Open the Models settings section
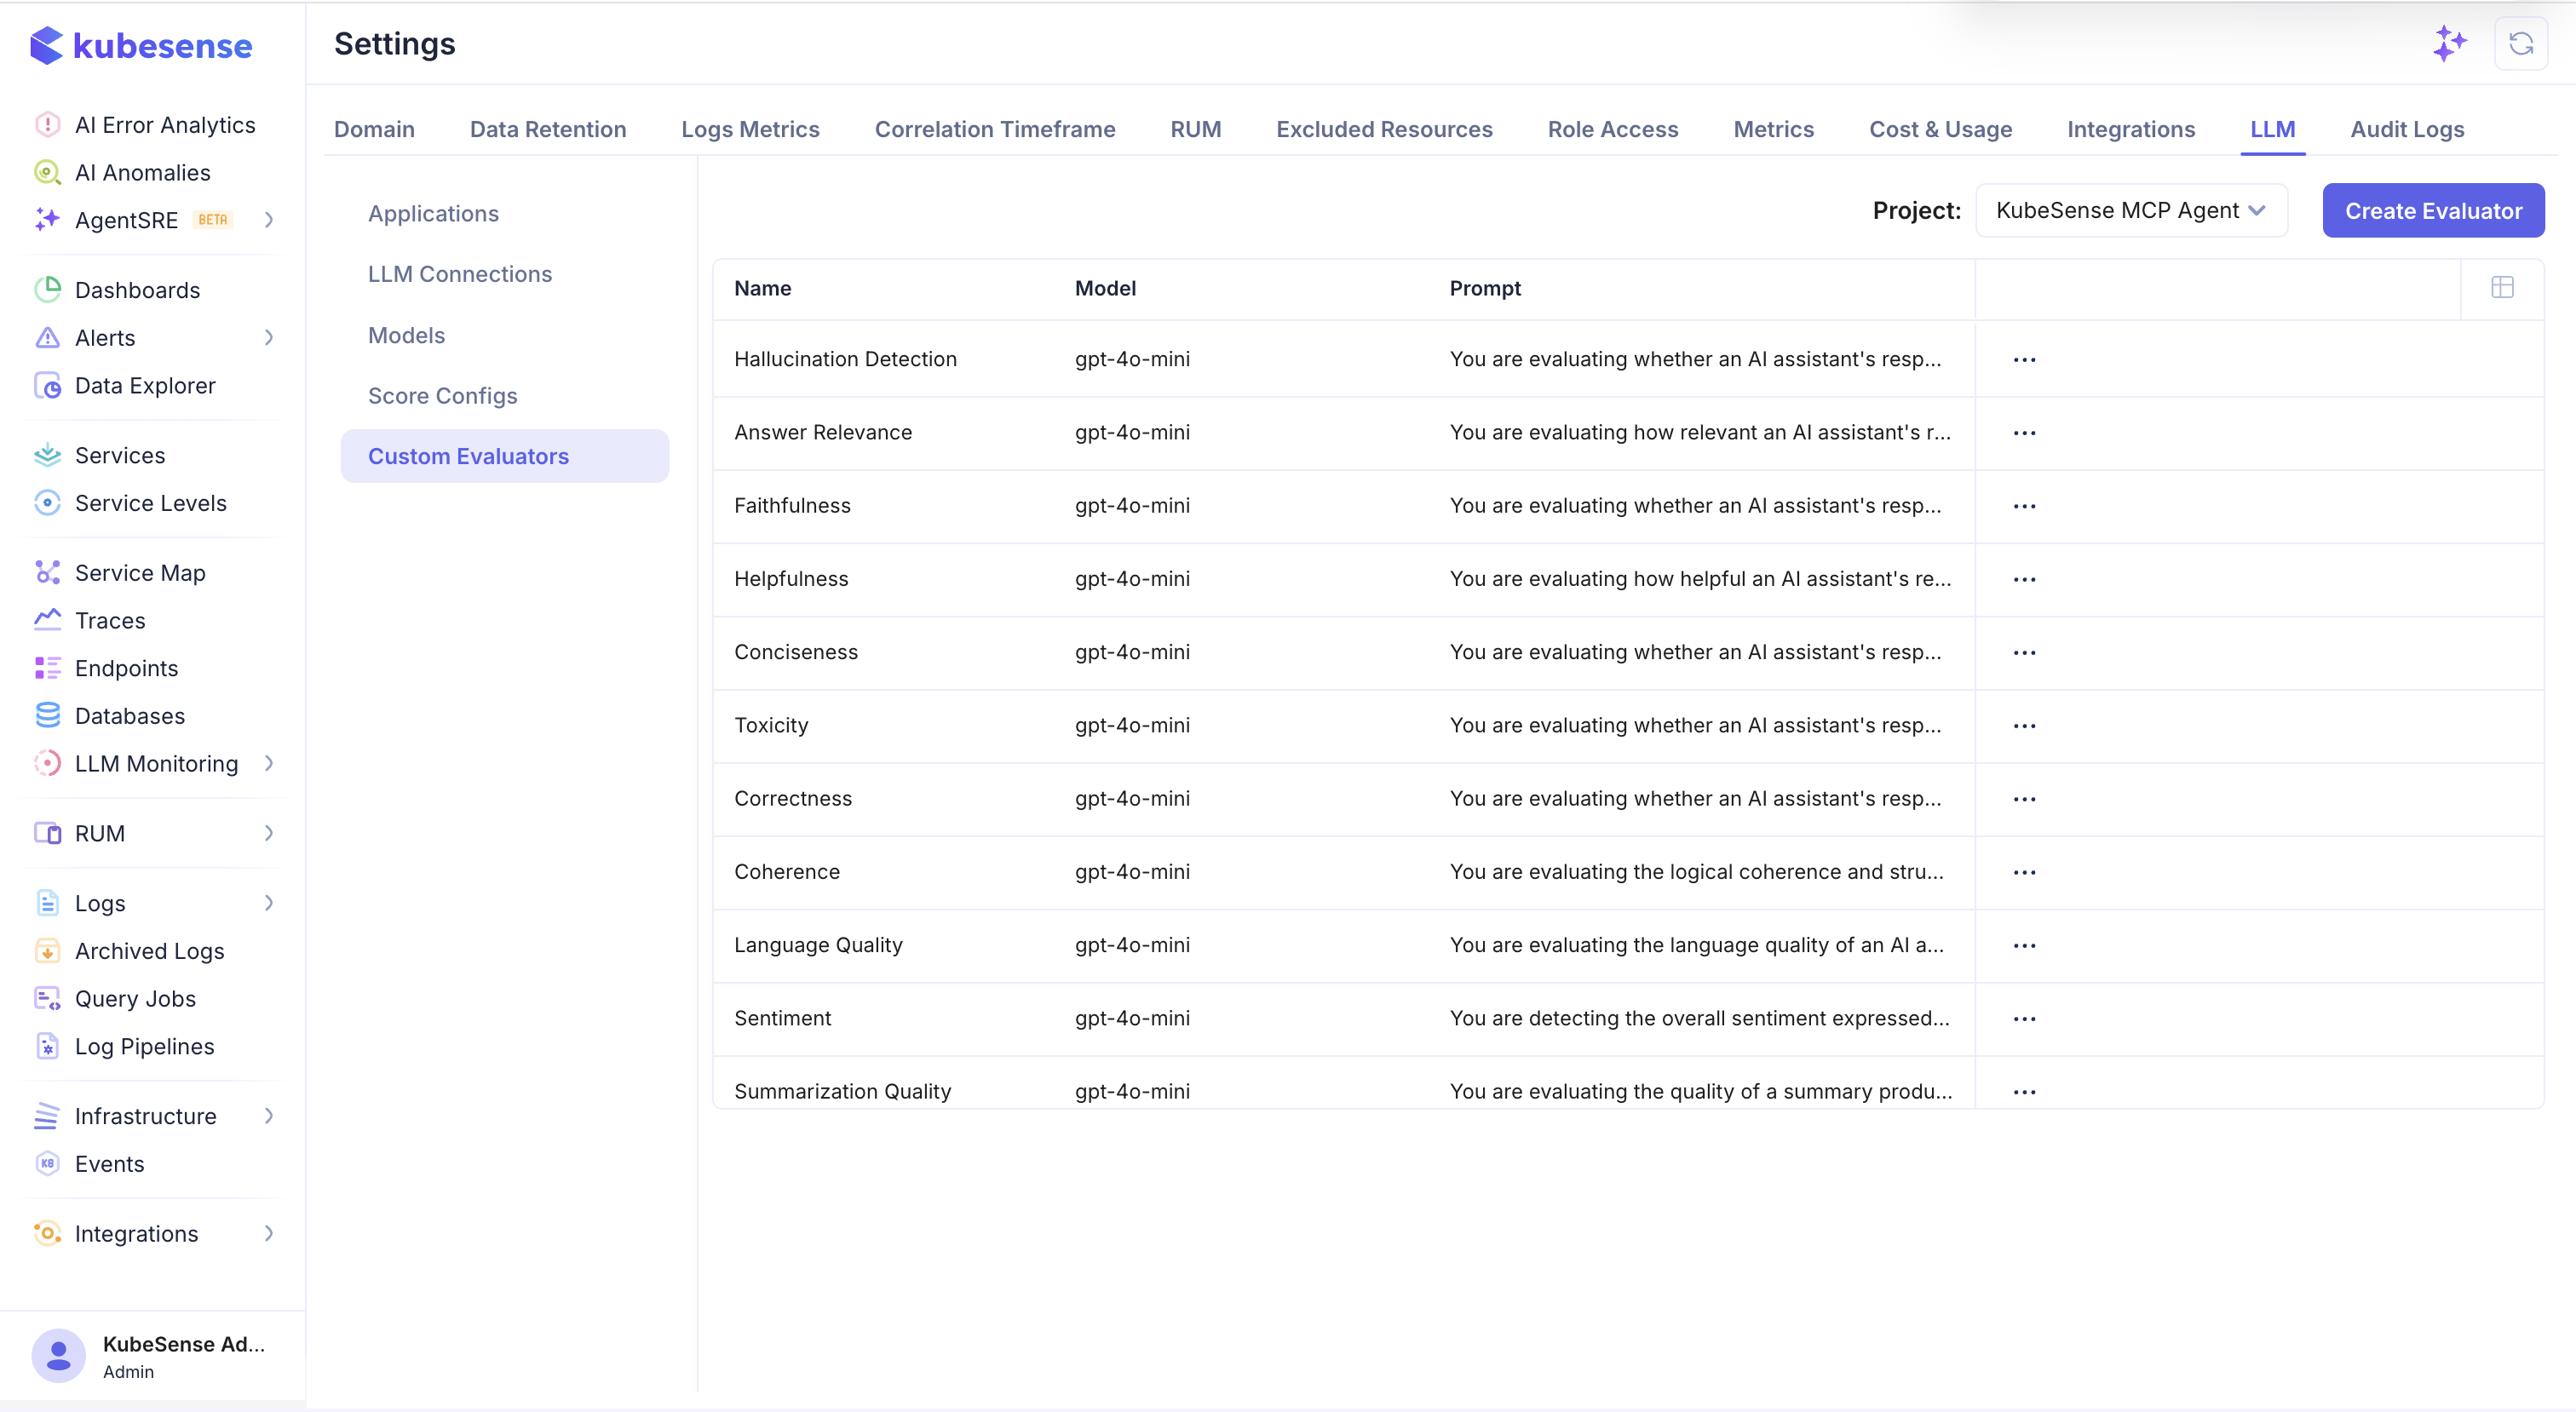The width and height of the screenshot is (2576, 1412). tap(407, 335)
